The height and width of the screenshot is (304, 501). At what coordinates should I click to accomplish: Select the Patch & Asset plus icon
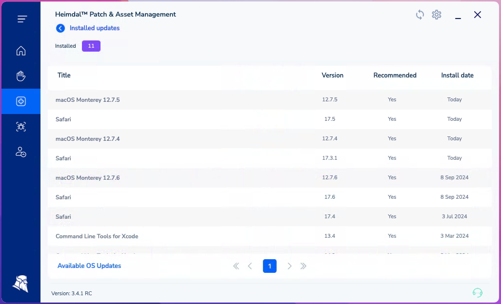pyautogui.click(x=21, y=101)
